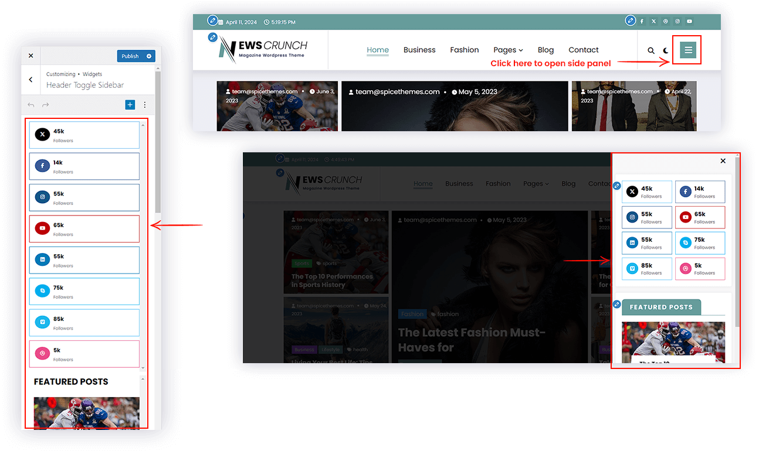Go to Home in the main navigation
Image resolution: width=759 pixels, height=451 pixels.
378,50
